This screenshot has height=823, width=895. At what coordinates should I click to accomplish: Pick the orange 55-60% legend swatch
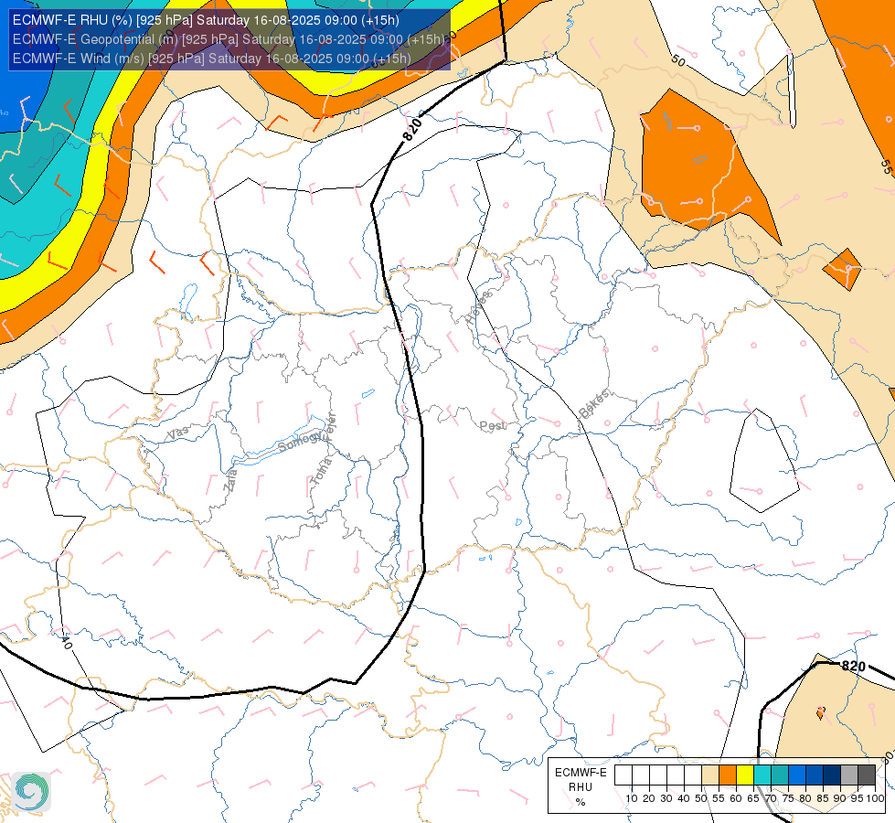coord(727,775)
